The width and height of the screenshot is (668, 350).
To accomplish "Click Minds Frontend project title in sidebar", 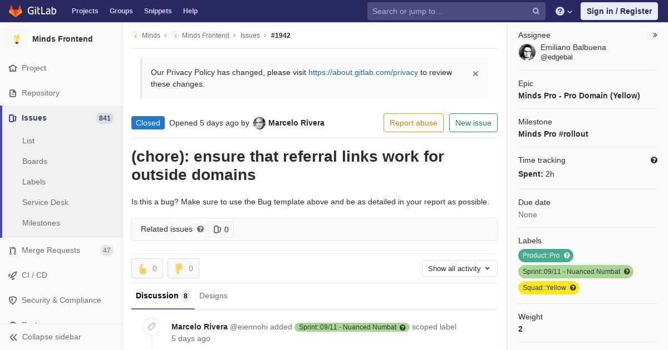I will coord(62,39).
